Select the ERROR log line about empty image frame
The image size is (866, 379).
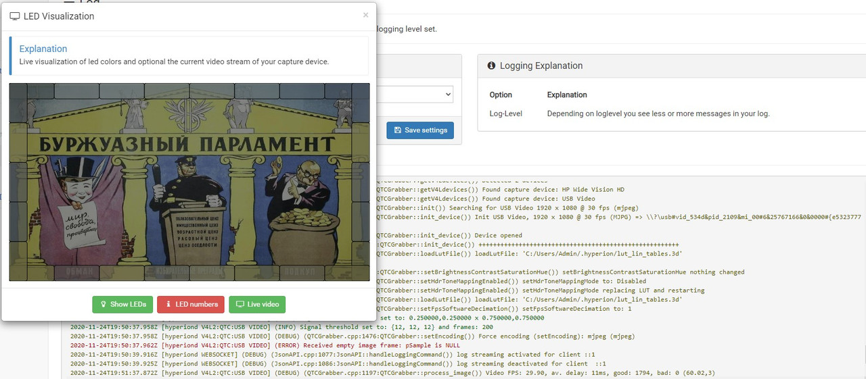click(x=265, y=345)
